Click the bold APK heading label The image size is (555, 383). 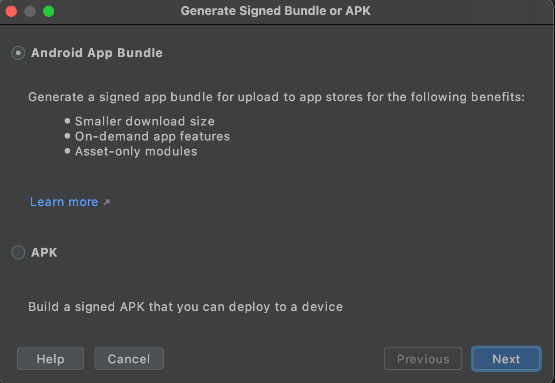tap(44, 252)
